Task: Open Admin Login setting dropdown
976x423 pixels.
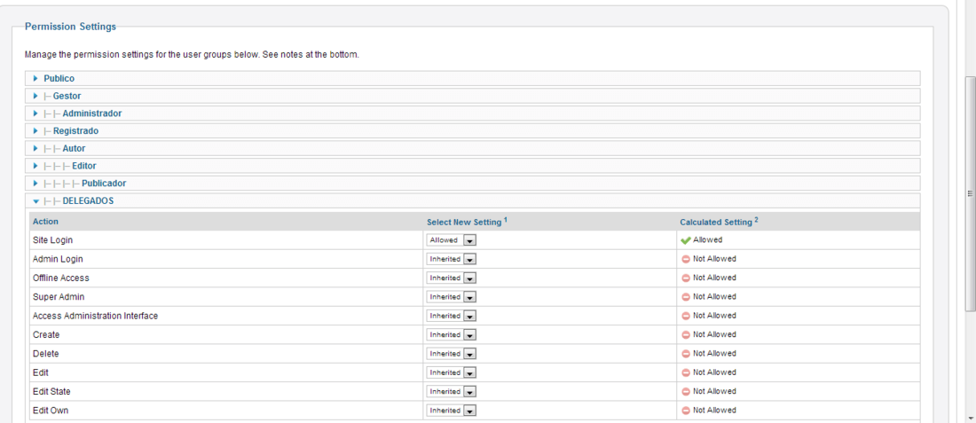Action: (452, 260)
